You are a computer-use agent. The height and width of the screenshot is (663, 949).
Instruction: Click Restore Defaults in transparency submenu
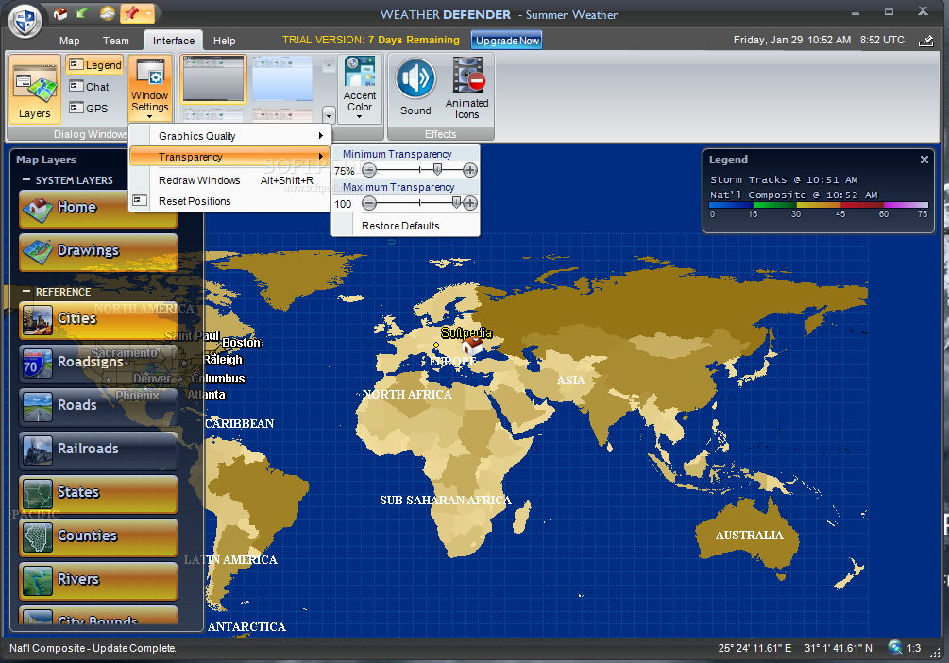(400, 226)
